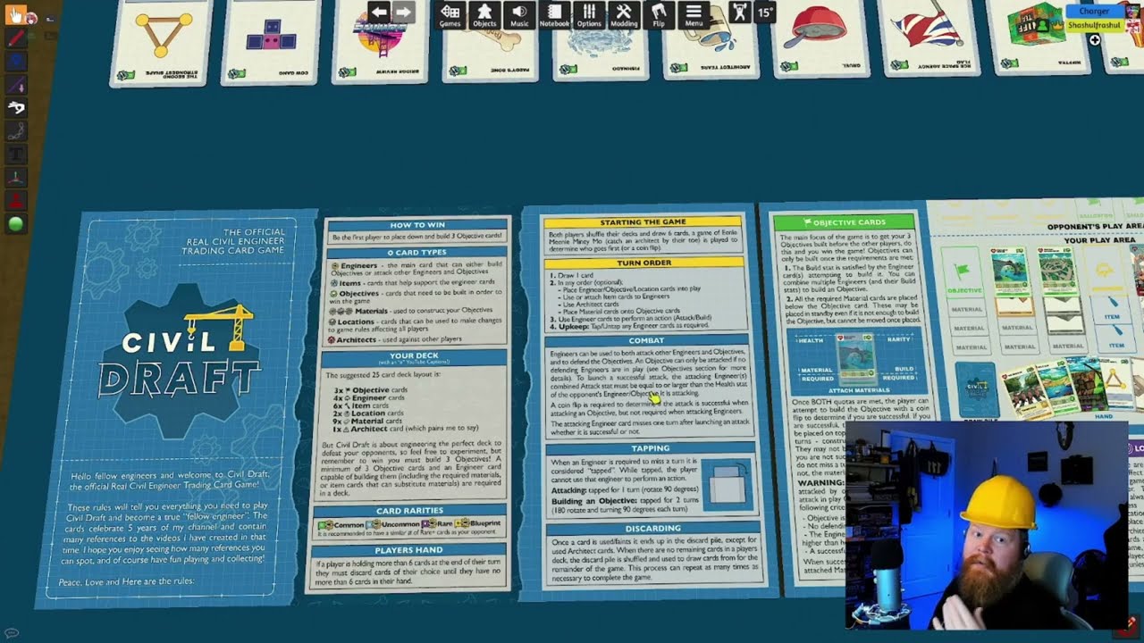Image resolution: width=1144 pixels, height=643 pixels.
Task: Click the forward arrow in top bar
Action: [x=403, y=13]
